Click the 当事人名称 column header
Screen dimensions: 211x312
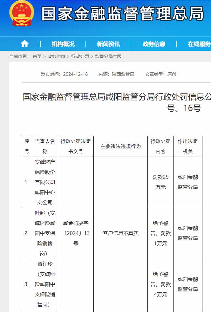45,146
